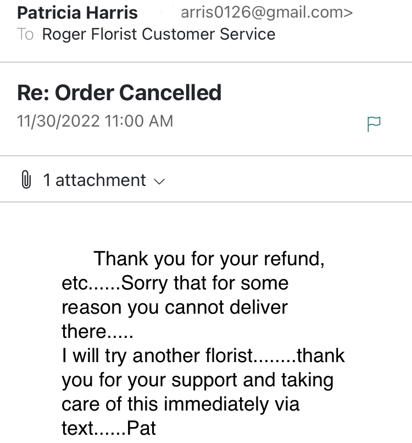Expand the attachment list chevron
This screenshot has height=443, width=412.
point(159,182)
